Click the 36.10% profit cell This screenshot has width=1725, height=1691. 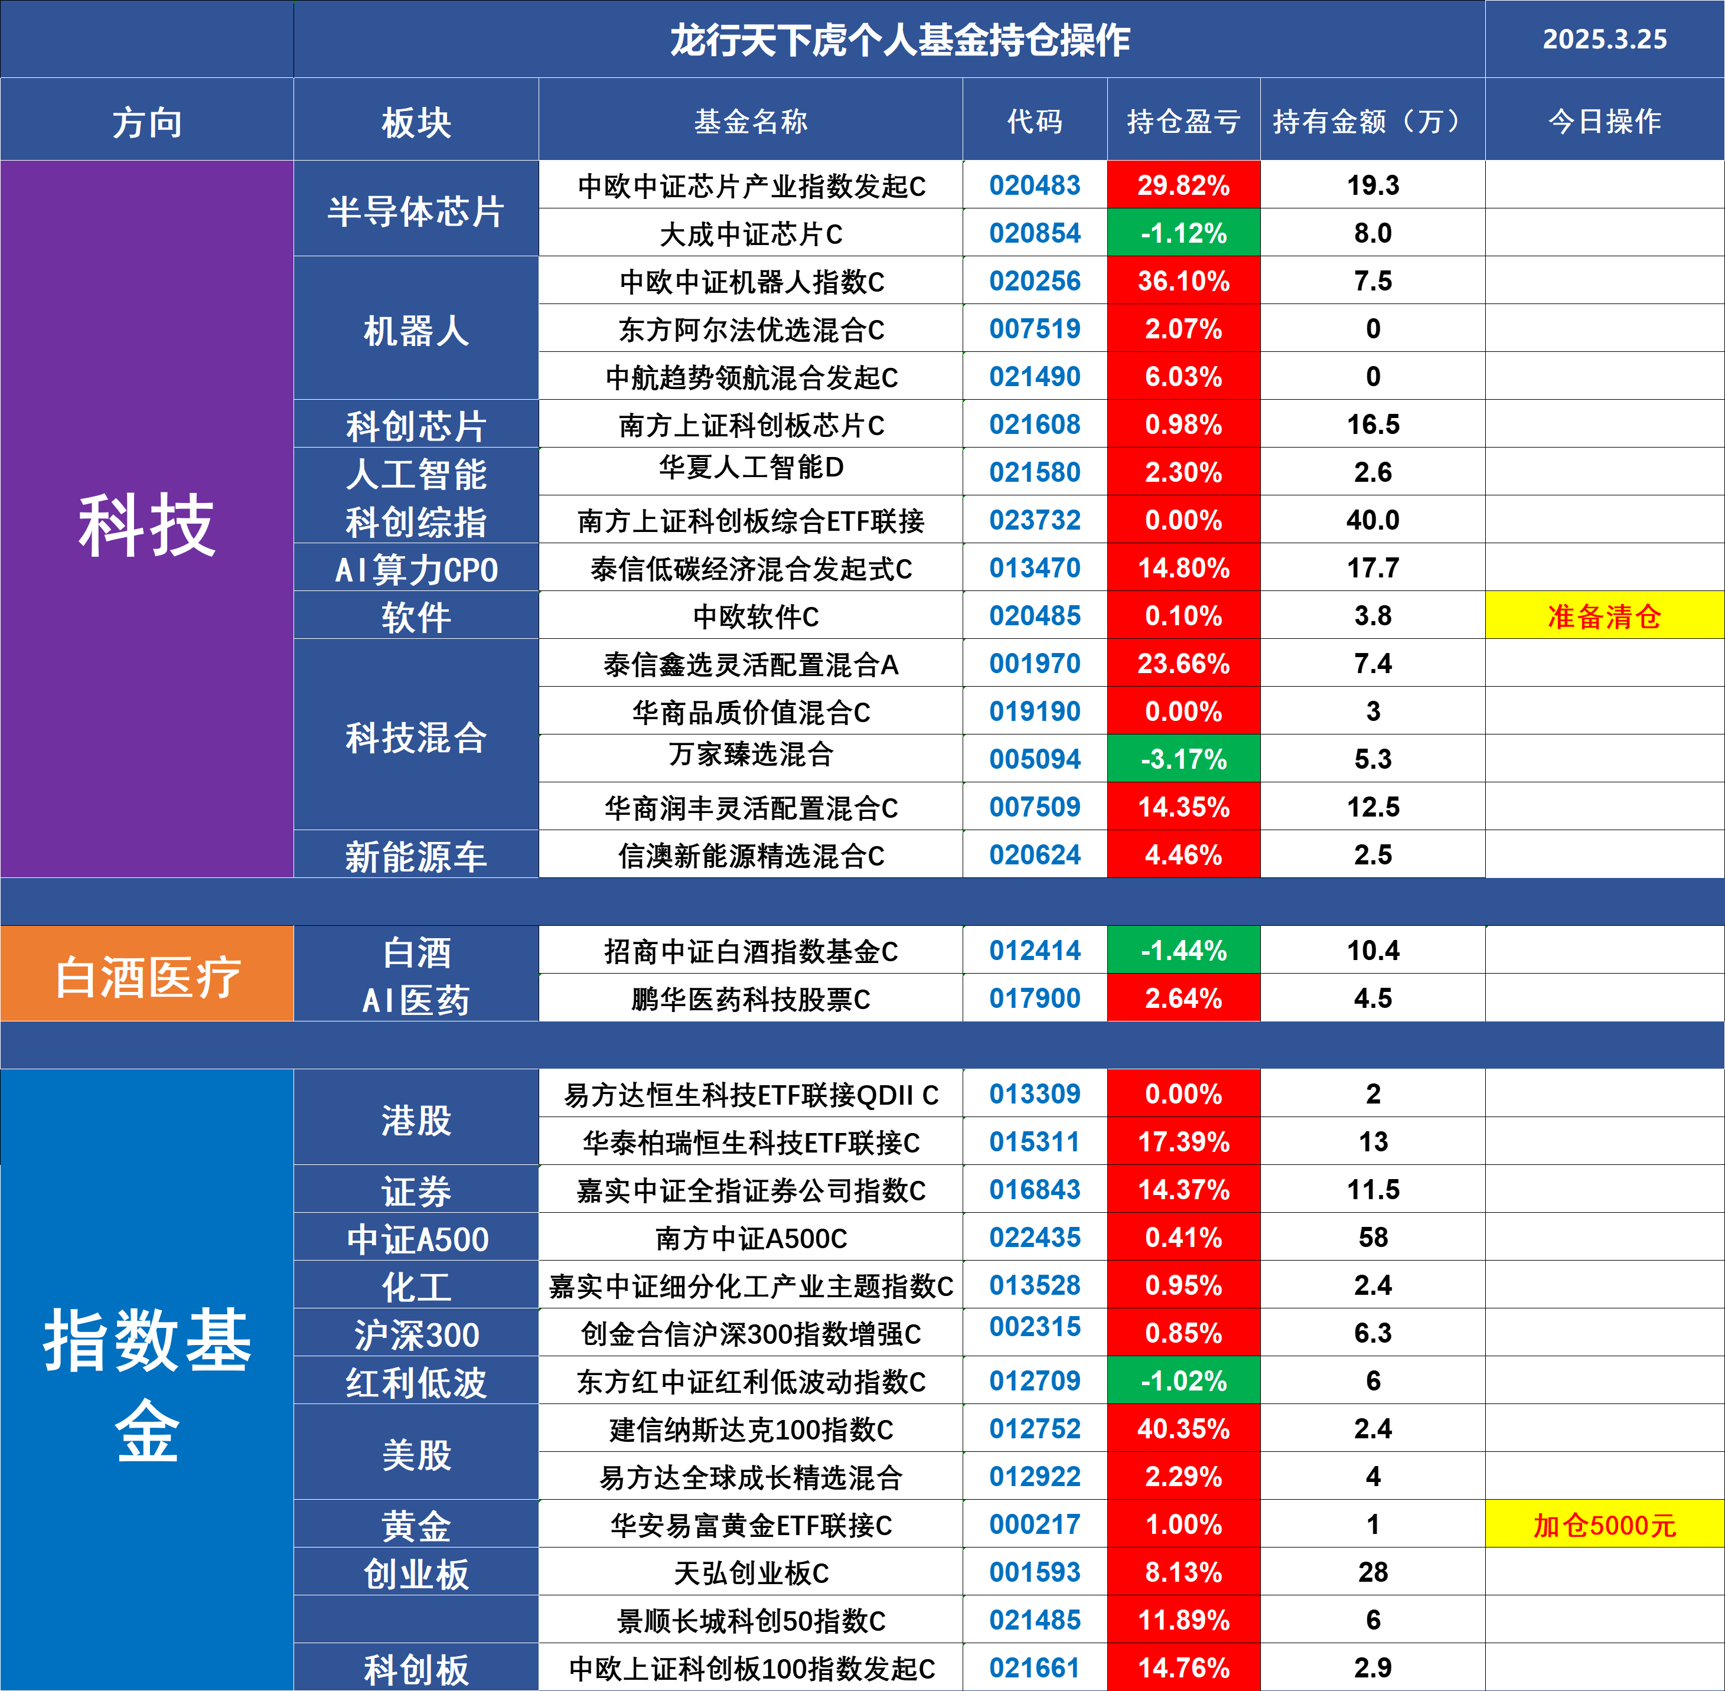tap(1183, 280)
